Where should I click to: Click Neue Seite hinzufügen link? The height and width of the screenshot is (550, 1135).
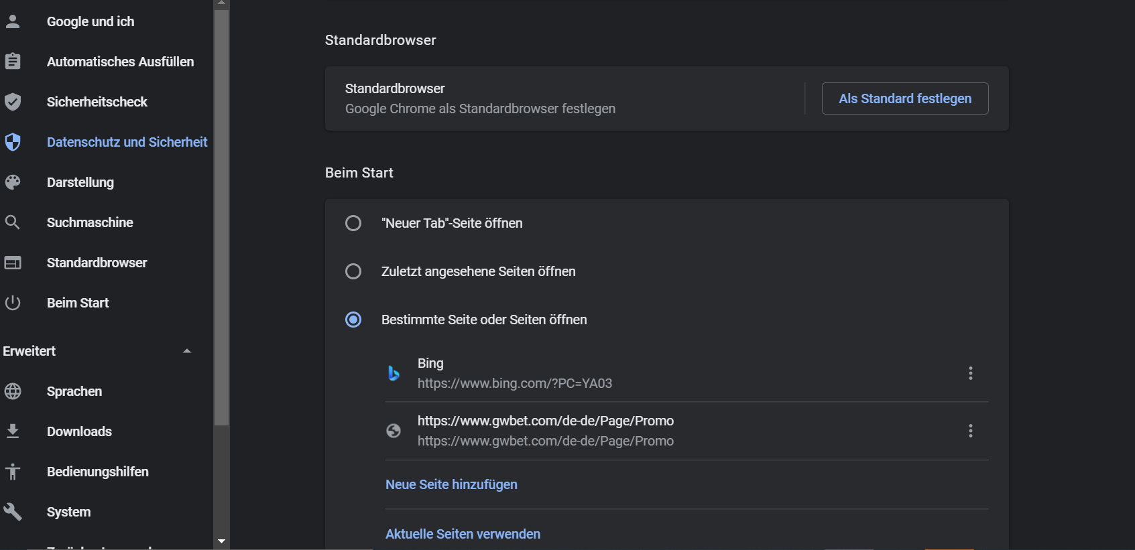coord(451,484)
